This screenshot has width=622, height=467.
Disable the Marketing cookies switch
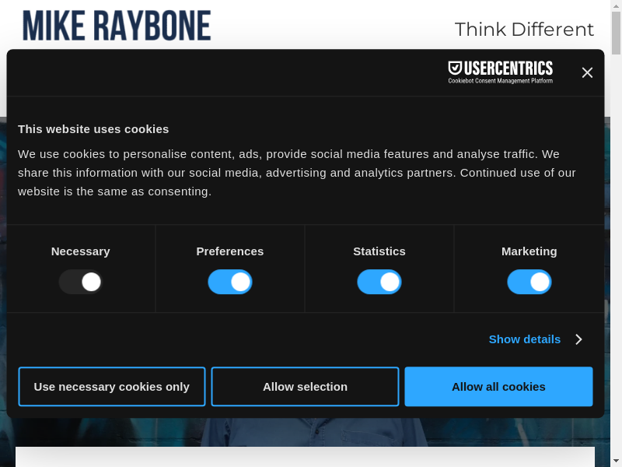tap(529, 282)
